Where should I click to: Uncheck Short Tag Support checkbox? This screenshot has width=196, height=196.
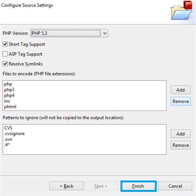[5, 44]
